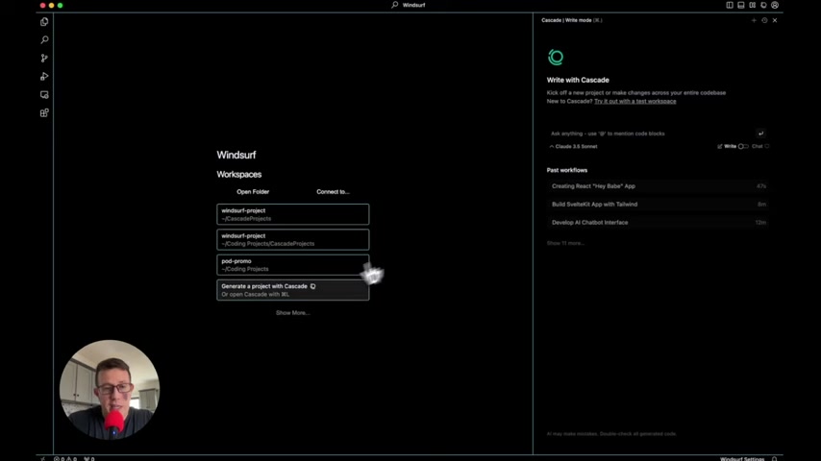Expand the Claude 3.5 Sonnet model selector
The width and height of the screenshot is (821, 461).
(x=573, y=147)
